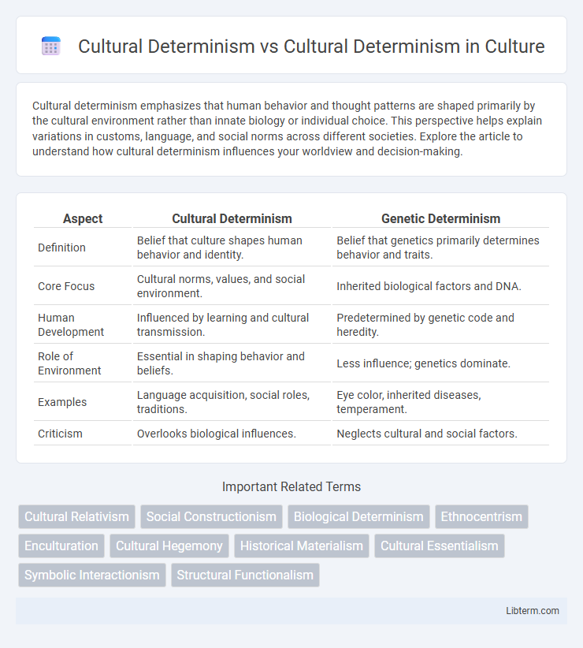Select the 'Human Development' row label
583x648 pixels.
[71, 325]
